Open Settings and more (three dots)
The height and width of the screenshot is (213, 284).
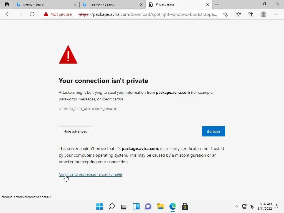pos(276,14)
